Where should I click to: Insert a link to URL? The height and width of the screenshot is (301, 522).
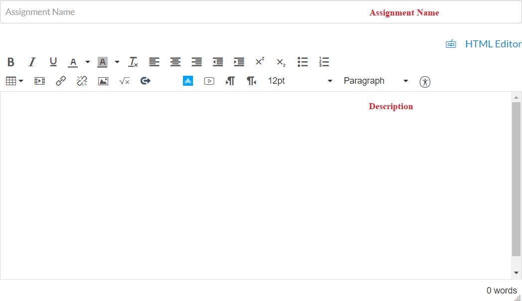pos(61,81)
